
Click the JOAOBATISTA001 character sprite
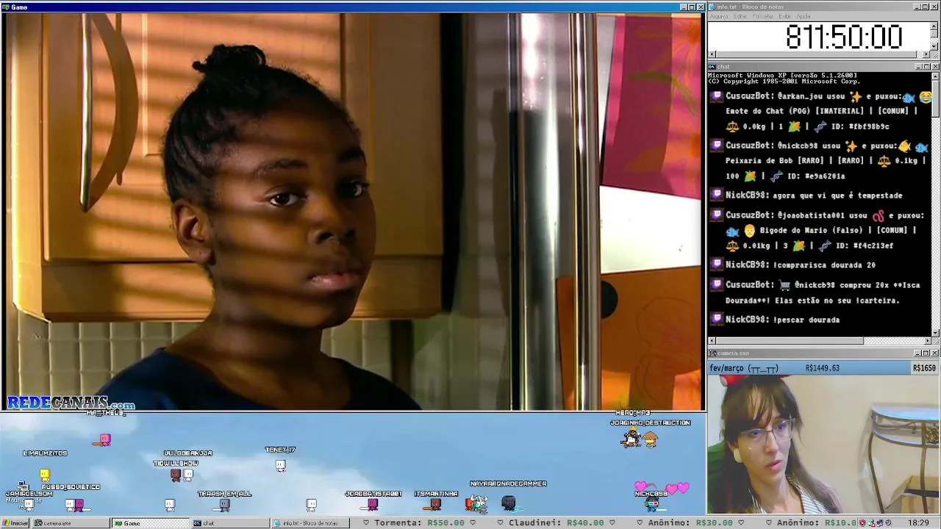click(372, 504)
